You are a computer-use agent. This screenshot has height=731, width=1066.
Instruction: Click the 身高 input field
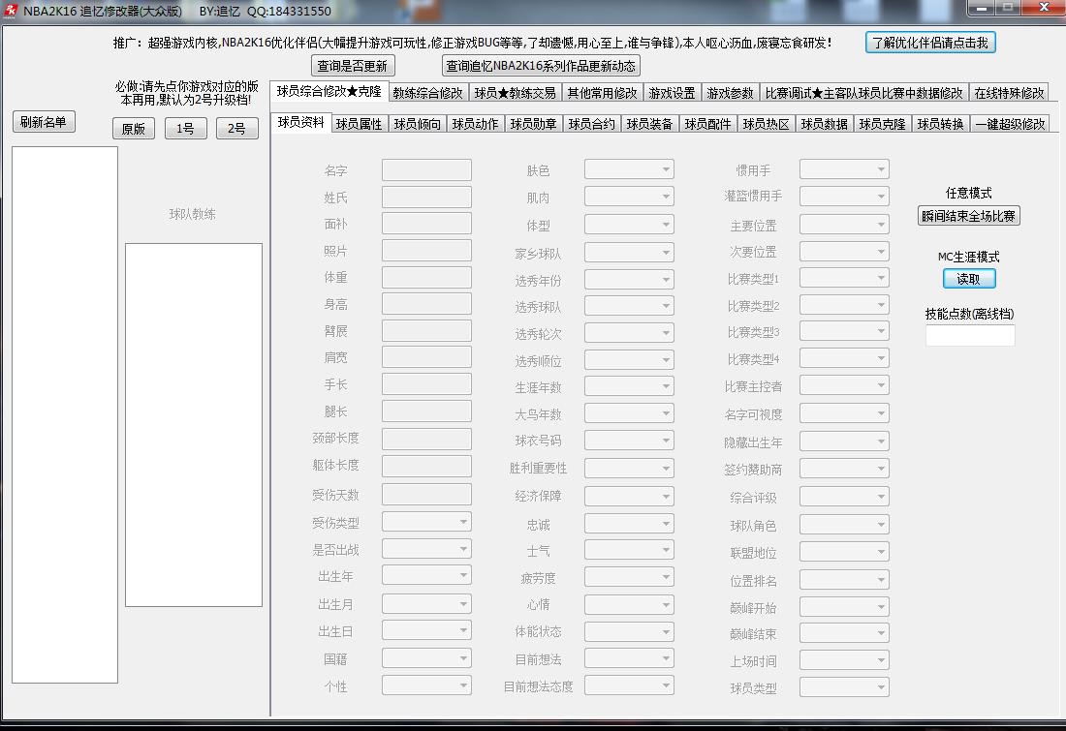pyautogui.click(x=427, y=304)
